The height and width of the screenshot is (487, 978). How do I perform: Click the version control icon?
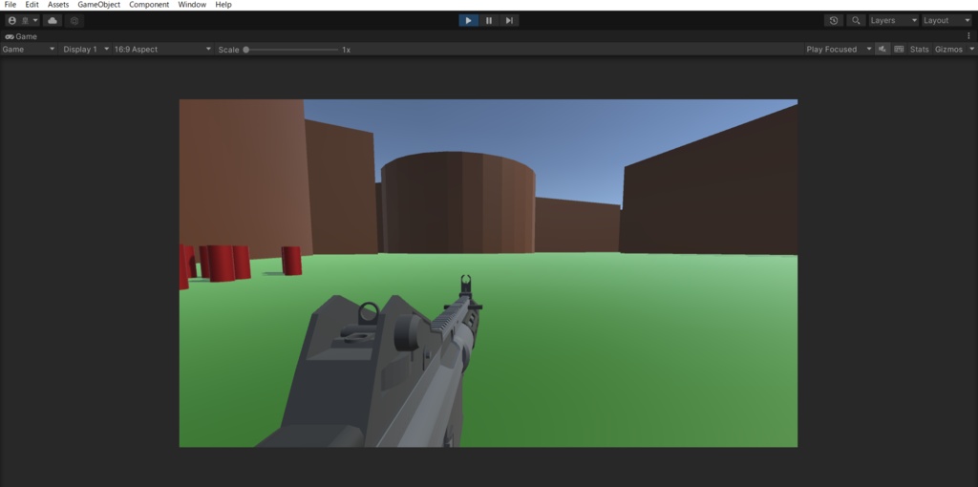(74, 21)
